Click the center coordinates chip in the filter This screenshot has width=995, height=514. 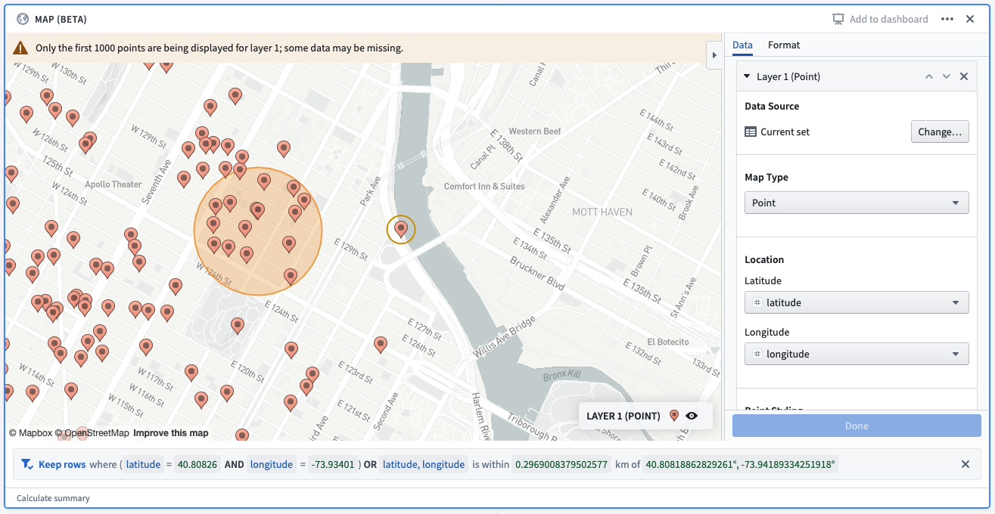[x=740, y=464]
